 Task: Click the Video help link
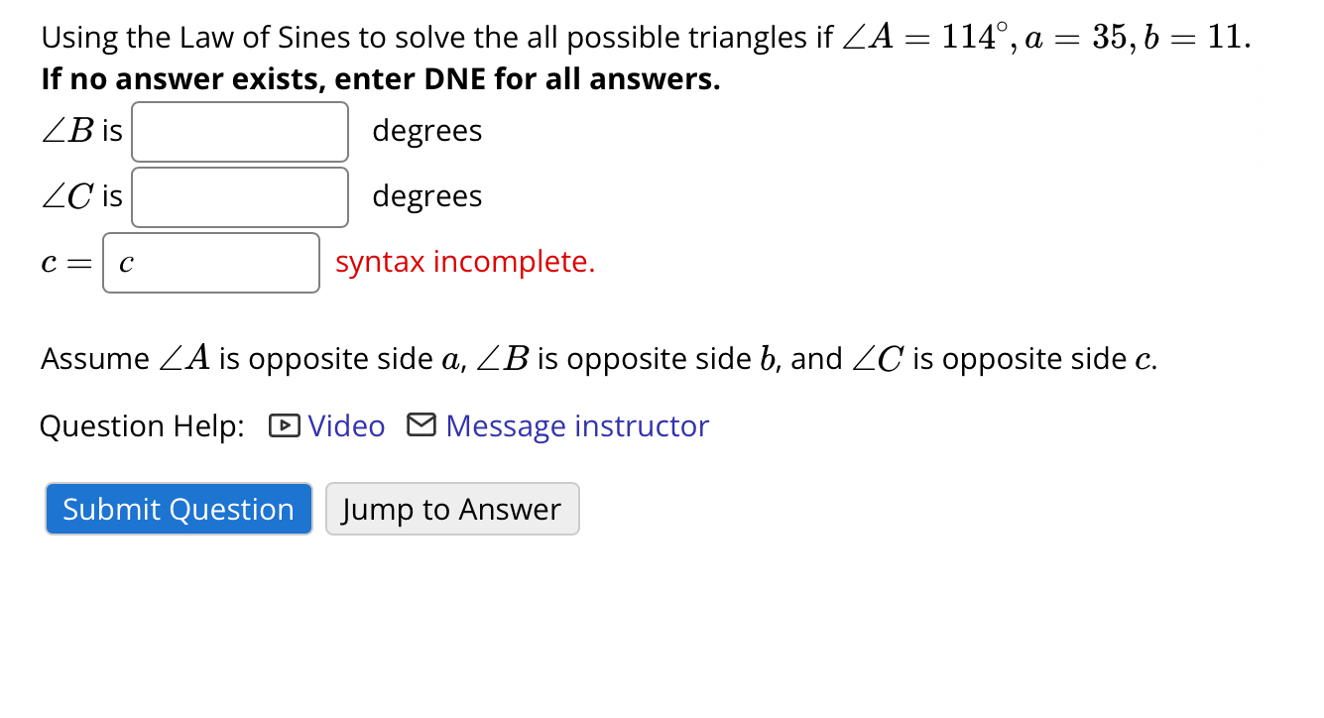pyautogui.click(x=345, y=425)
